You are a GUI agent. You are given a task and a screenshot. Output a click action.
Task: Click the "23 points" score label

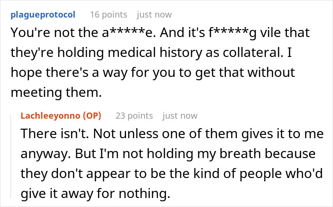click(134, 116)
